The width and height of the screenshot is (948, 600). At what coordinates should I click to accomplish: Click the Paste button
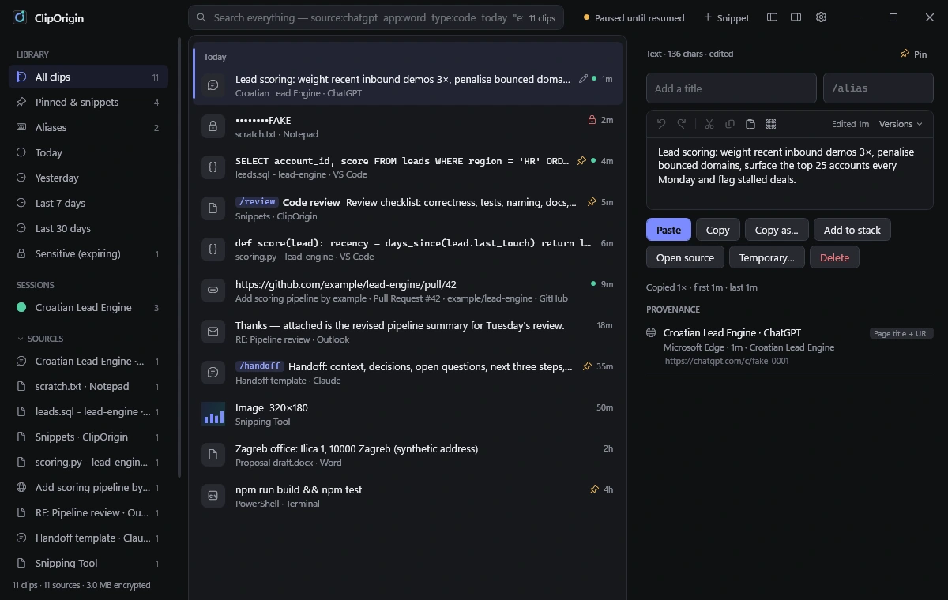(668, 230)
